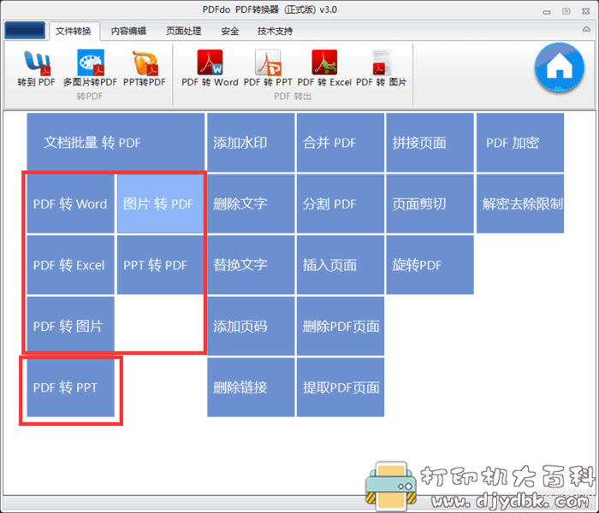The height and width of the screenshot is (513, 599).
Task: Click the 分割 PDF tile
Action: pyautogui.click(x=341, y=203)
